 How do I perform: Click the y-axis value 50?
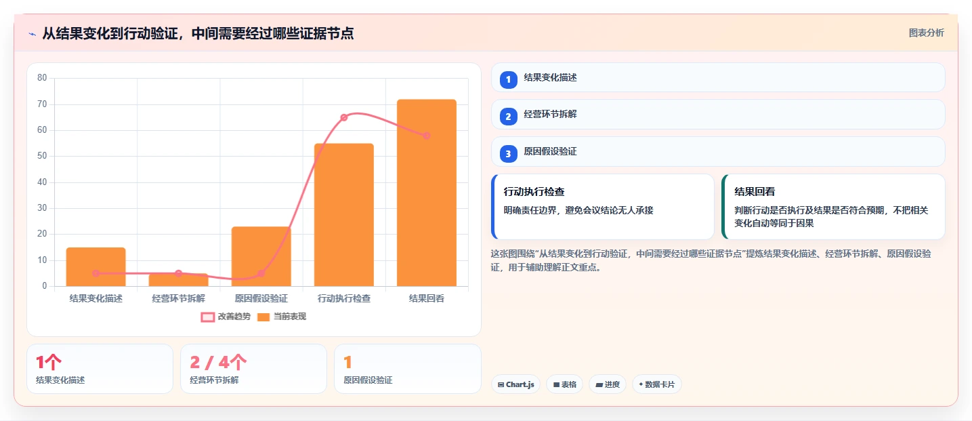[x=42, y=156]
